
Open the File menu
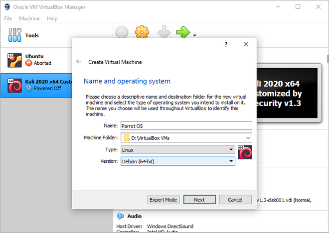point(8,18)
